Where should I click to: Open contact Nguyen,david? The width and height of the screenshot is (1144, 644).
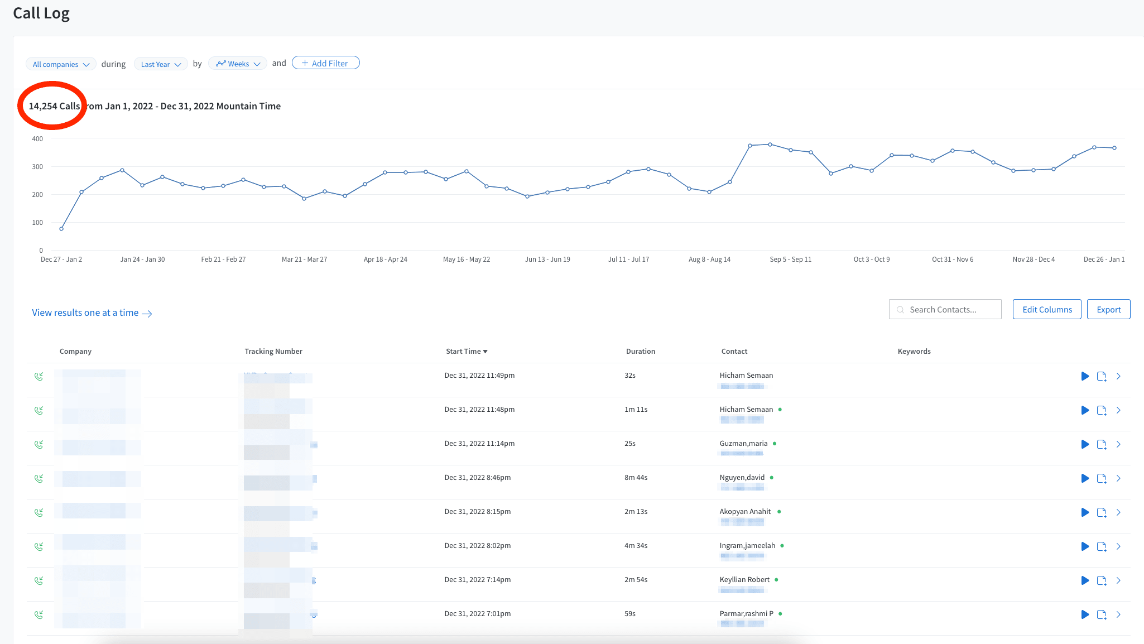tap(742, 477)
